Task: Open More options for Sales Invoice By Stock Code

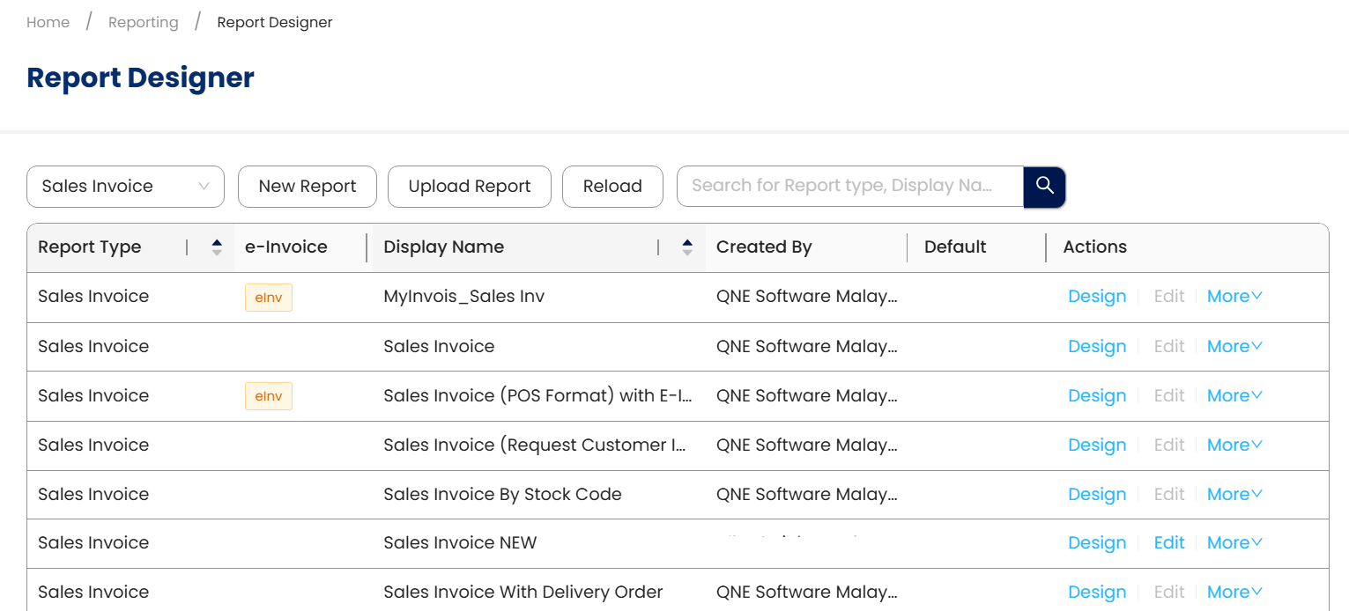Action: (x=1234, y=495)
